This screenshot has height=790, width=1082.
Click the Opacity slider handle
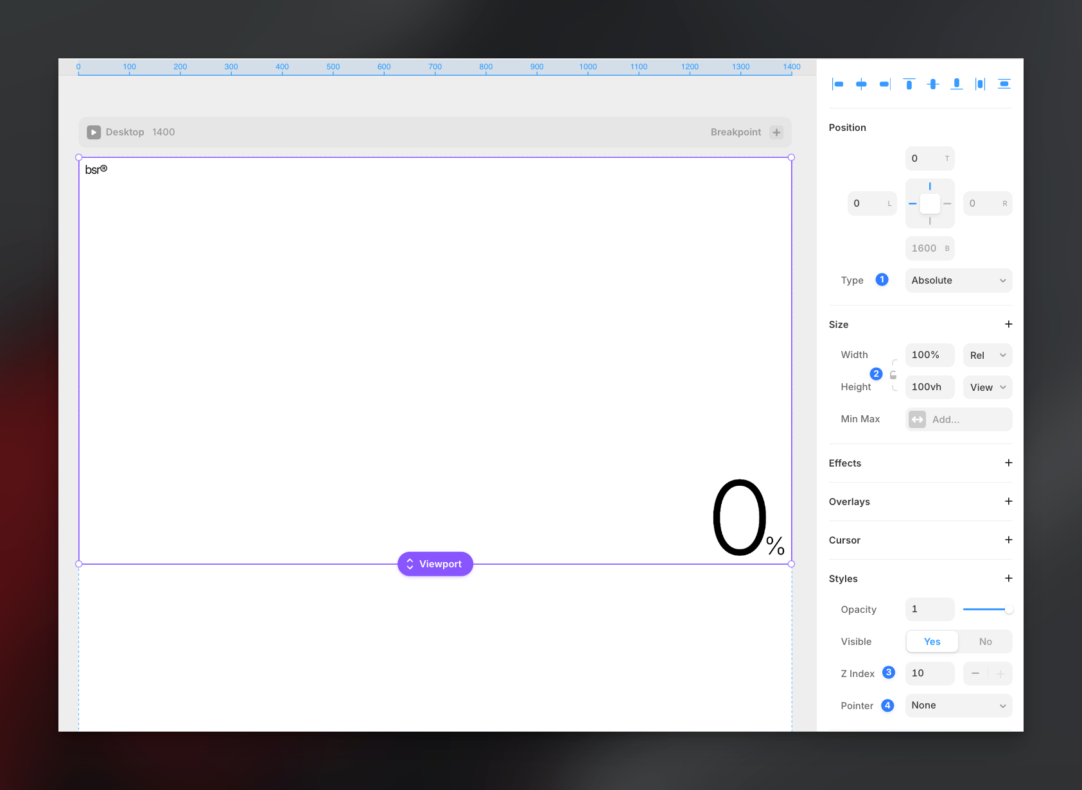[x=1008, y=609]
